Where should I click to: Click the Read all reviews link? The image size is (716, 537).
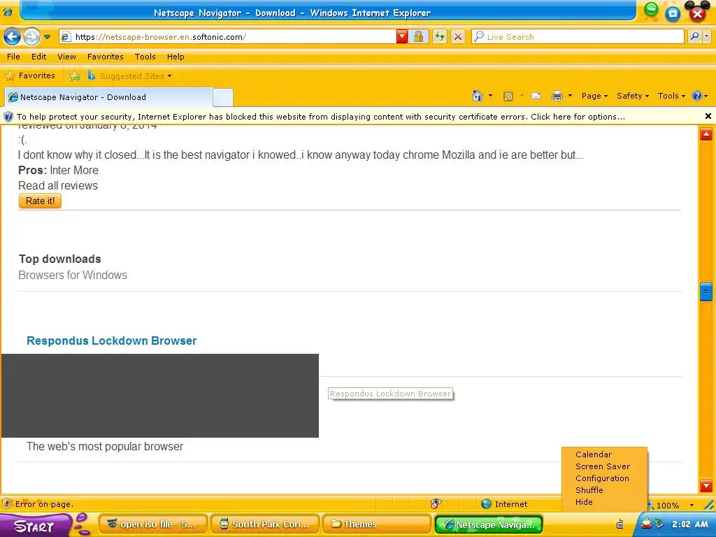point(58,185)
